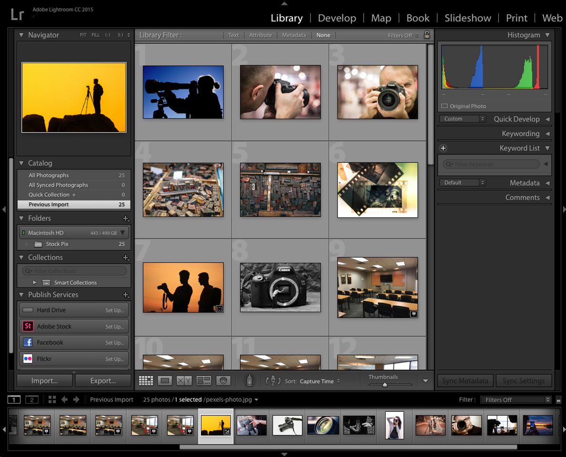This screenshot has height=457, width=566.
Task: Click the Stock Pix folder icon
Action: coord(38,244)
